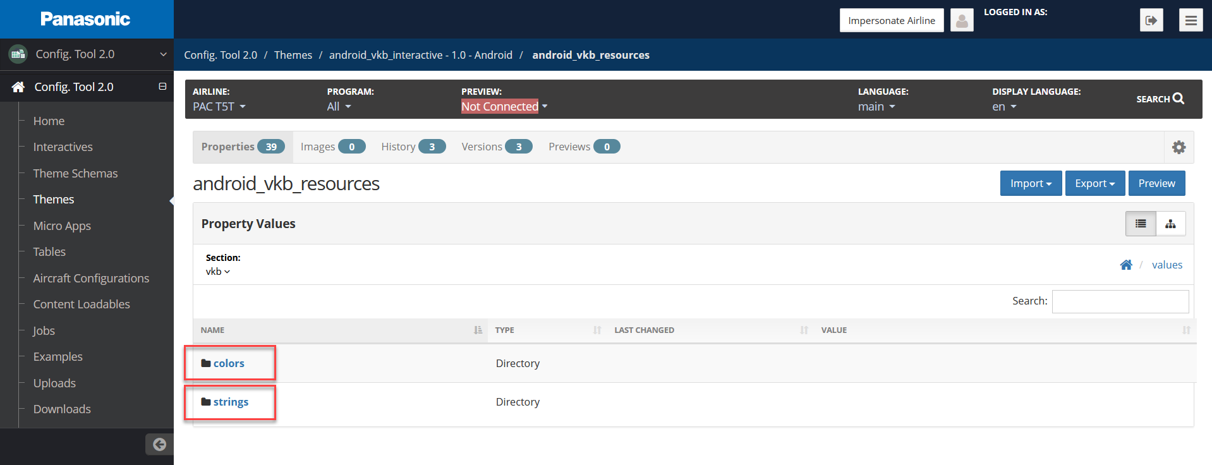Open the Section vkb dropdown

click(x=218, y=272)
